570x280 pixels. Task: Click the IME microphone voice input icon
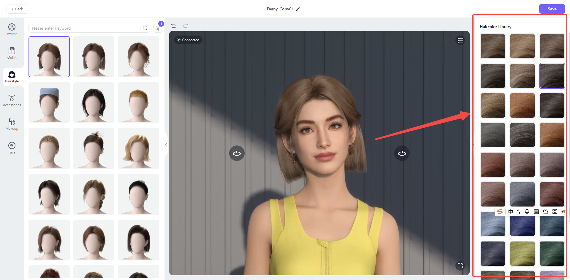[527, 212]
